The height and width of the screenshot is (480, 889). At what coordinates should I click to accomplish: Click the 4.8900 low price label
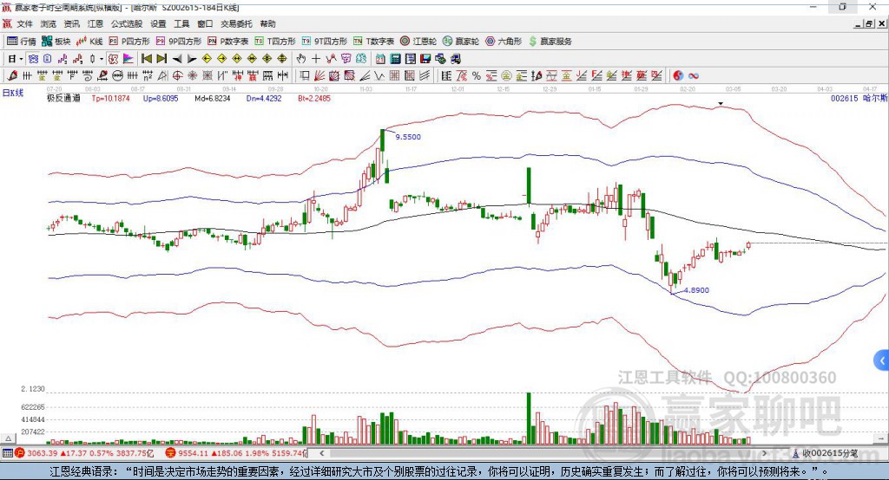(696, 289)
